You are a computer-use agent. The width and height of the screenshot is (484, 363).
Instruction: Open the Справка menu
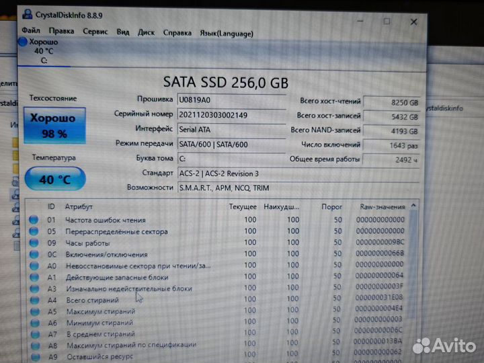coord(177,33)
